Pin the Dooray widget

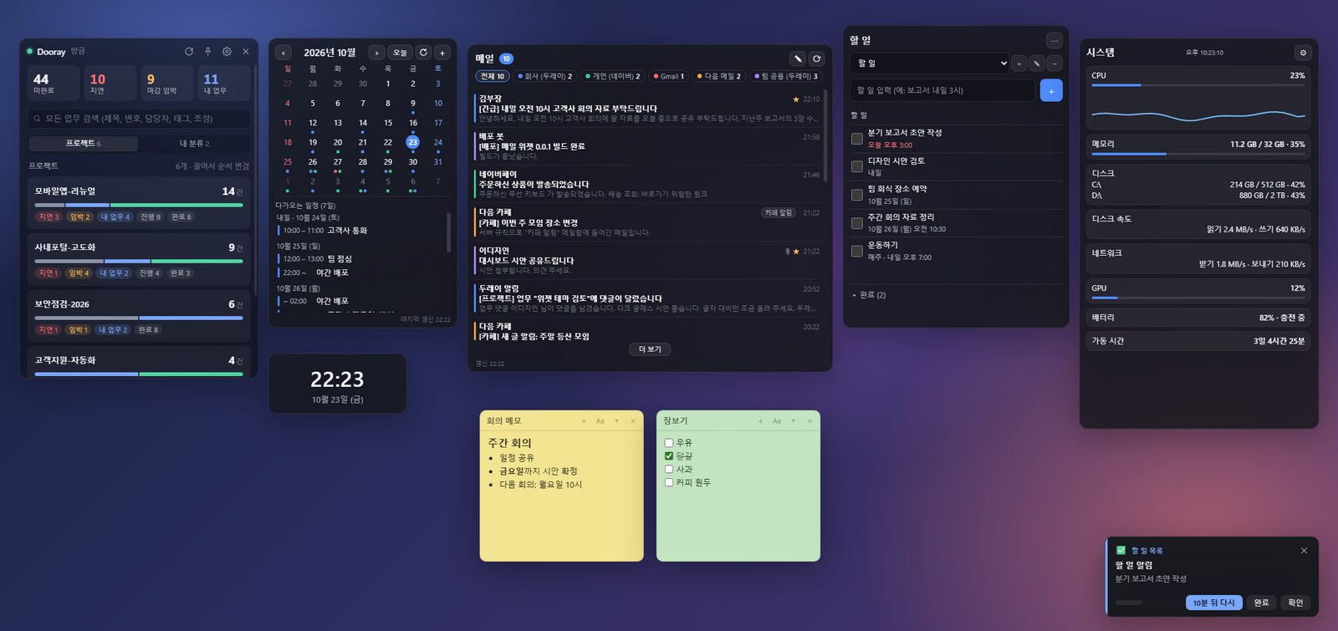coord(207,52)
